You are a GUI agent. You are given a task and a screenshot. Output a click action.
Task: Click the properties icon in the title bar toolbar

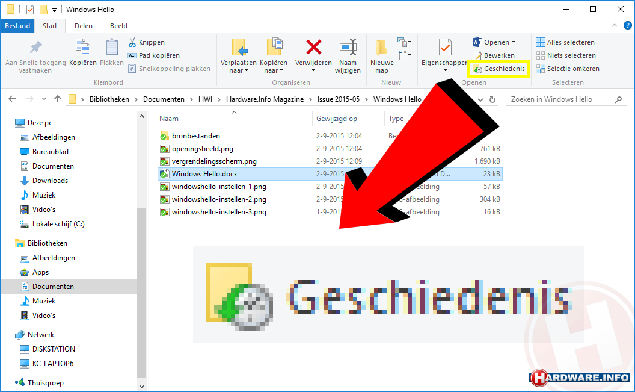pyautogui.click(x=30, y=9)
